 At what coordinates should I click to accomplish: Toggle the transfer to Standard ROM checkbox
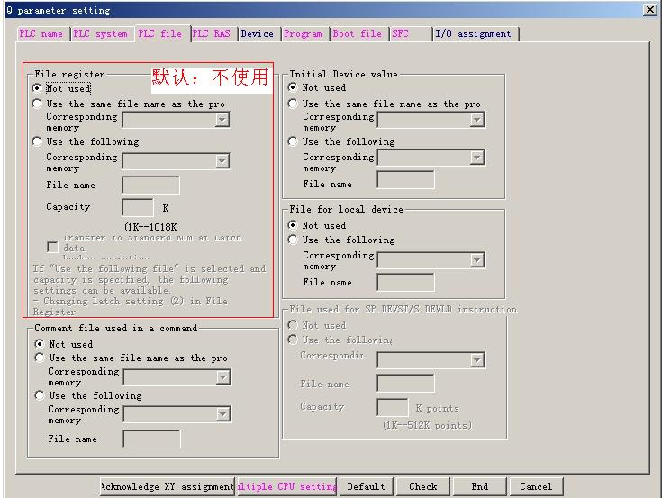(x=52, y=246)
